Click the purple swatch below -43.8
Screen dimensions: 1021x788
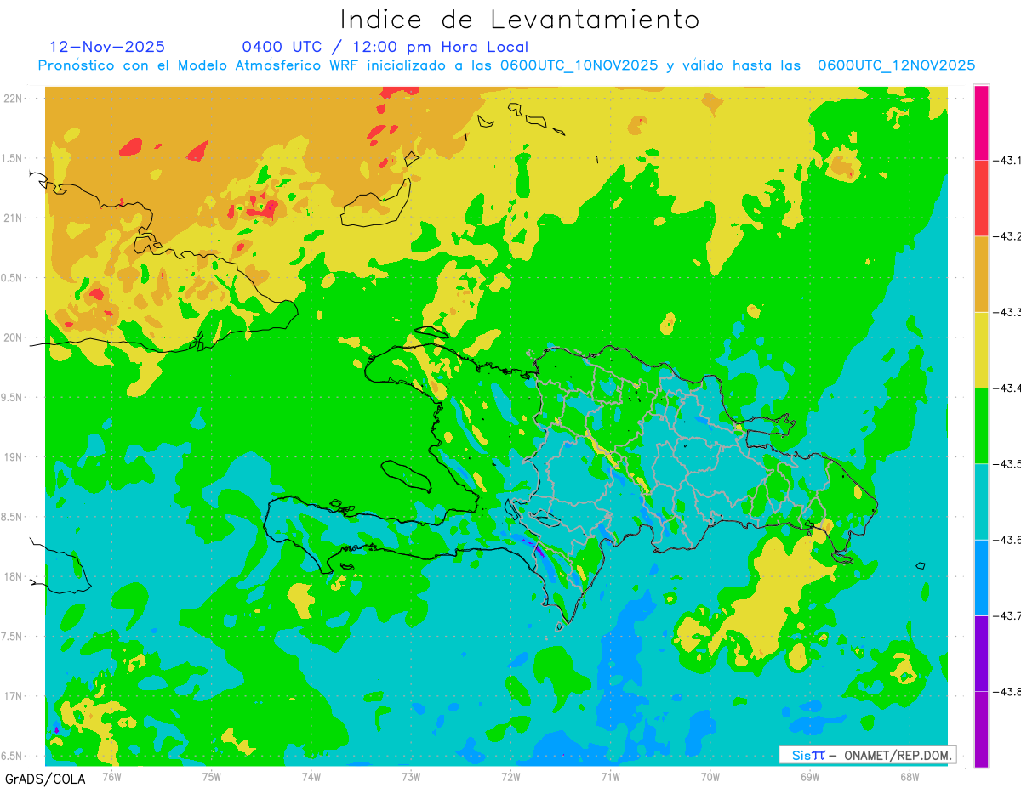[981, 728]
